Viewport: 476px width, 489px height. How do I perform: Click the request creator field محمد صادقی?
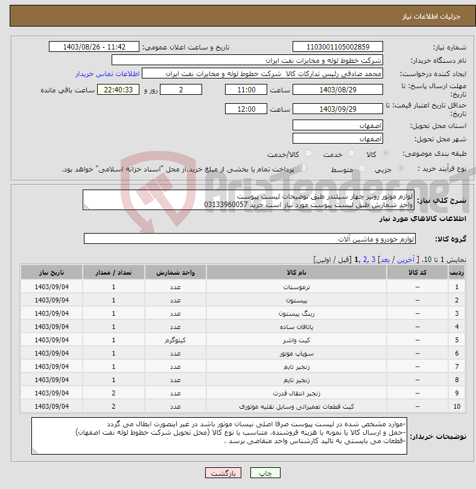pos(262,74)
